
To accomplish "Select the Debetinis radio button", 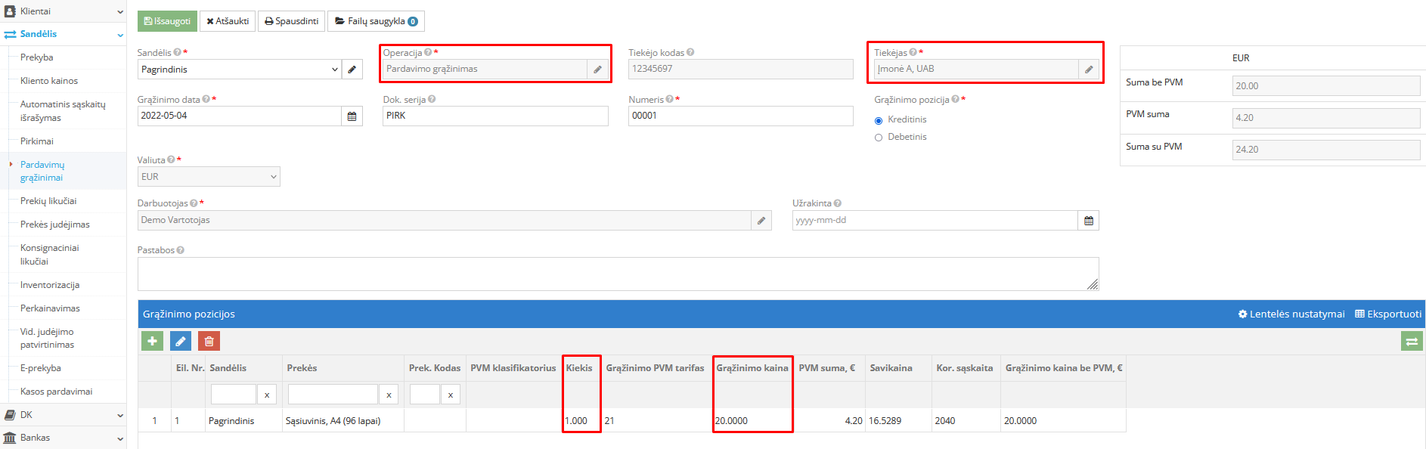I will pyautogui.click(x=879, y=138).
